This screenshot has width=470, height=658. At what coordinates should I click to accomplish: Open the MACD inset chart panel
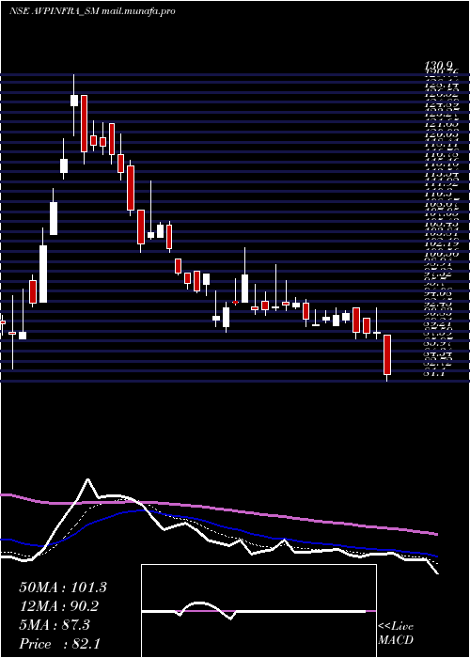pyautogui.click(x=258, y=611)
